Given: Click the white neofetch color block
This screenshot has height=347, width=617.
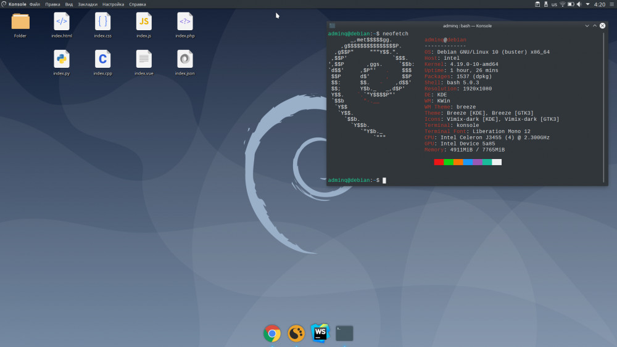Looking at the screenshot, I should click(x=497, y=162).
